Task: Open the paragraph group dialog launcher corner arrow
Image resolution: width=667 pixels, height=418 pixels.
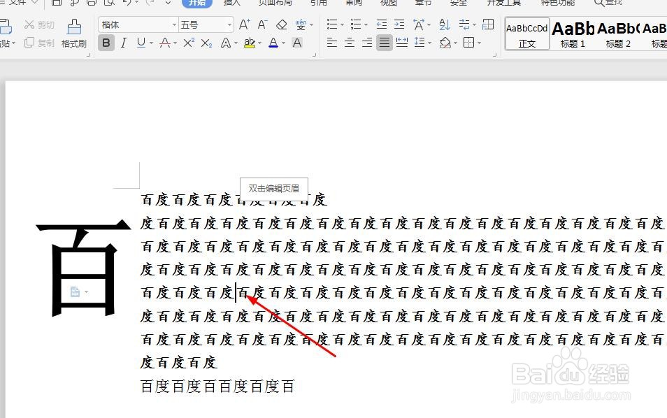Action: click(495, 55)
